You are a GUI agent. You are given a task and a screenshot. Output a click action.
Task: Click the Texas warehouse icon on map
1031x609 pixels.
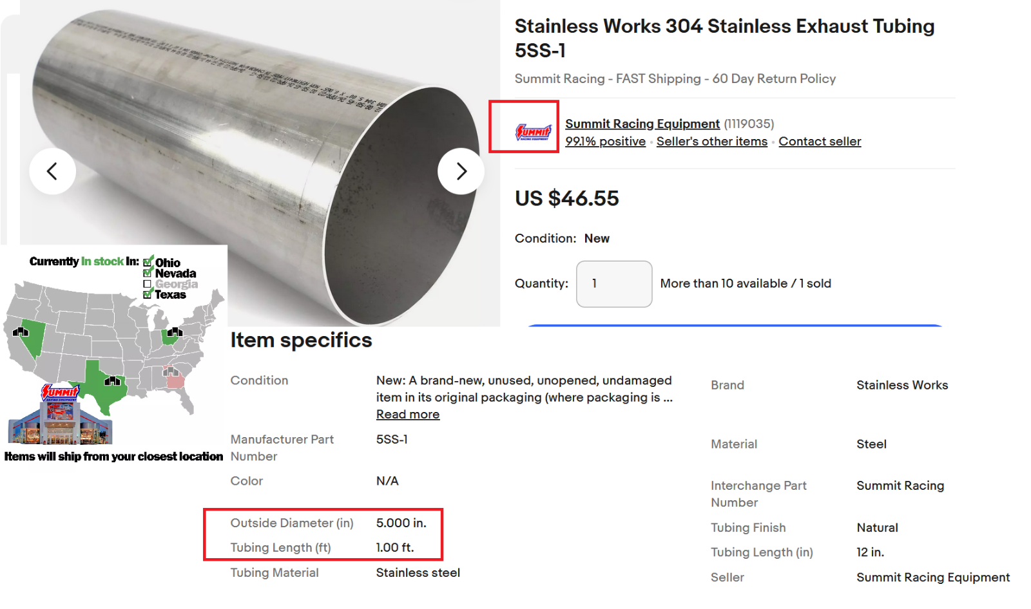pos(112,380)
